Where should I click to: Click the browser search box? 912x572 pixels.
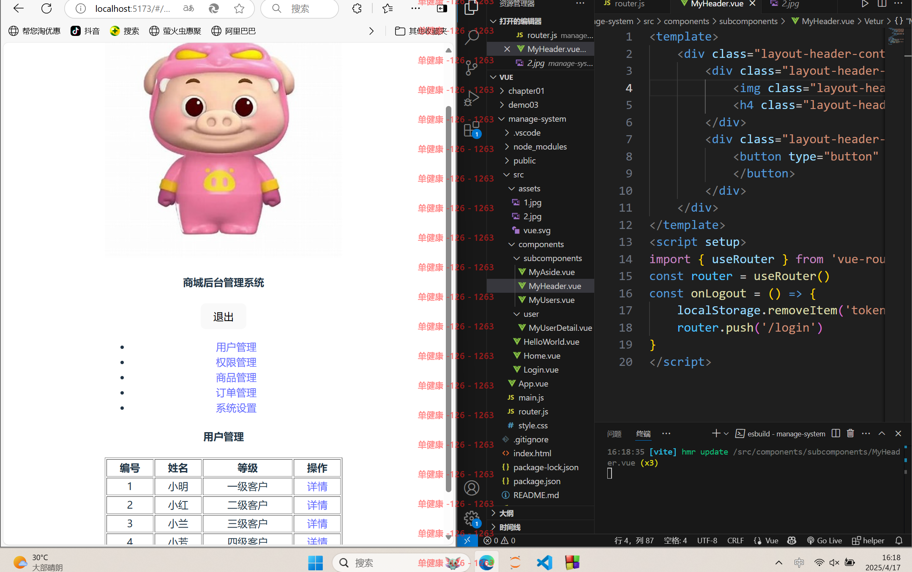click(x=300, y=8)
